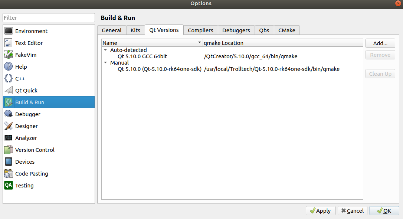Click the /QtCreator/5.10.0/gcc_64/bin/qmake path
403x219 pixels.
(250, 56)
